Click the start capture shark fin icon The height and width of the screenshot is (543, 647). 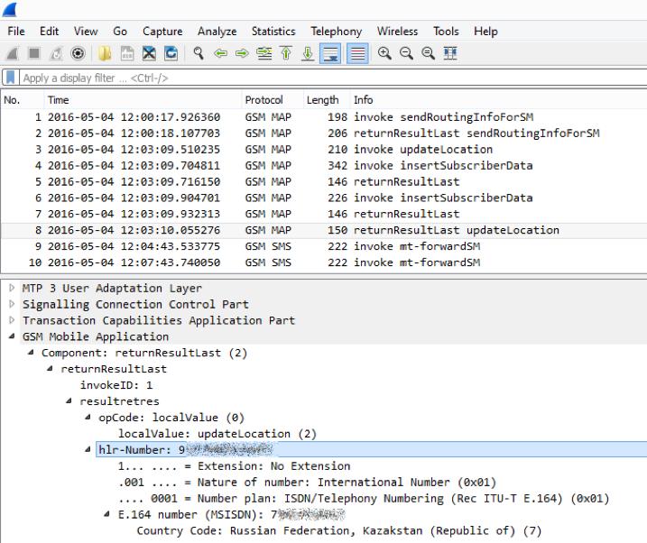(13, 54)
